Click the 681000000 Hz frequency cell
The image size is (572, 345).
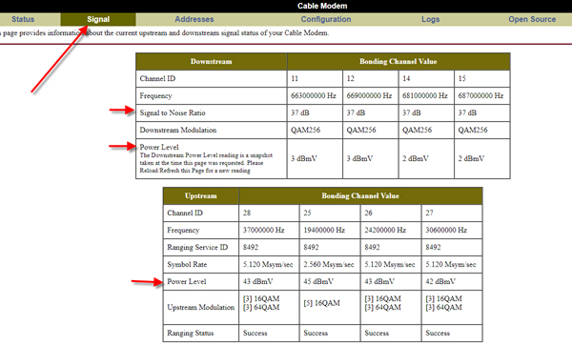click(x=426, y=95)
